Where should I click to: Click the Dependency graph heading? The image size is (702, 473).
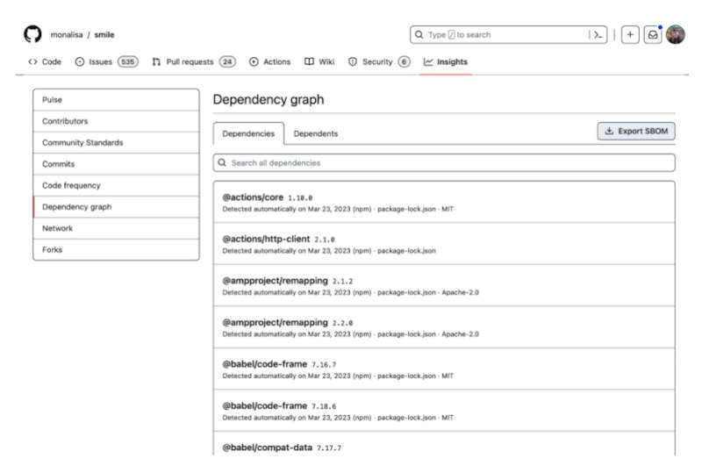tap(269, 99)
